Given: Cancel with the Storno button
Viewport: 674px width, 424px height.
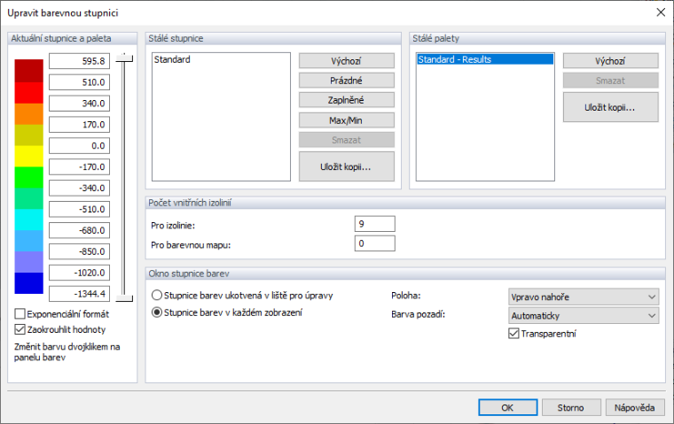Looking at the screenshot, I should coord(571,407).
